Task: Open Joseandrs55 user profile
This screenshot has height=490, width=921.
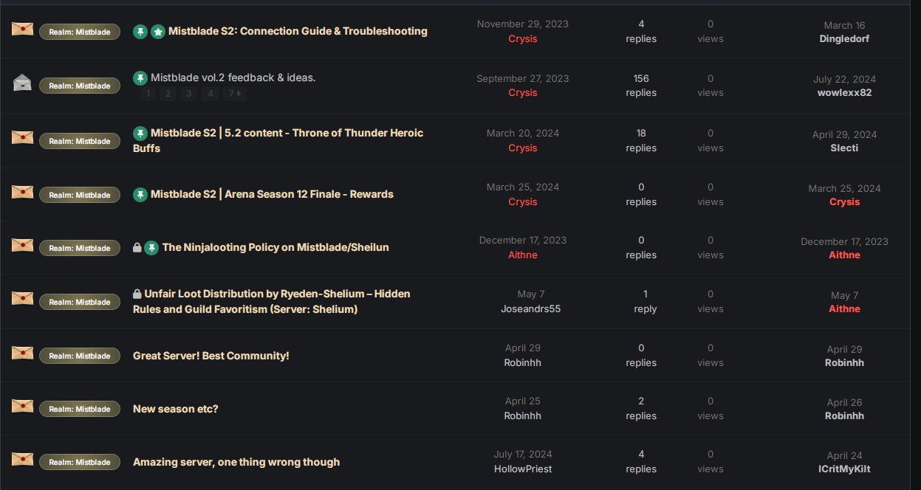Action: [530, 308]
